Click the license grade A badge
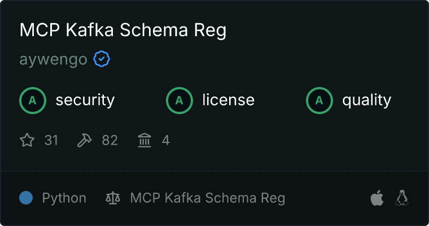The height and width of the screenshot is (226, 429). [180, 101]
